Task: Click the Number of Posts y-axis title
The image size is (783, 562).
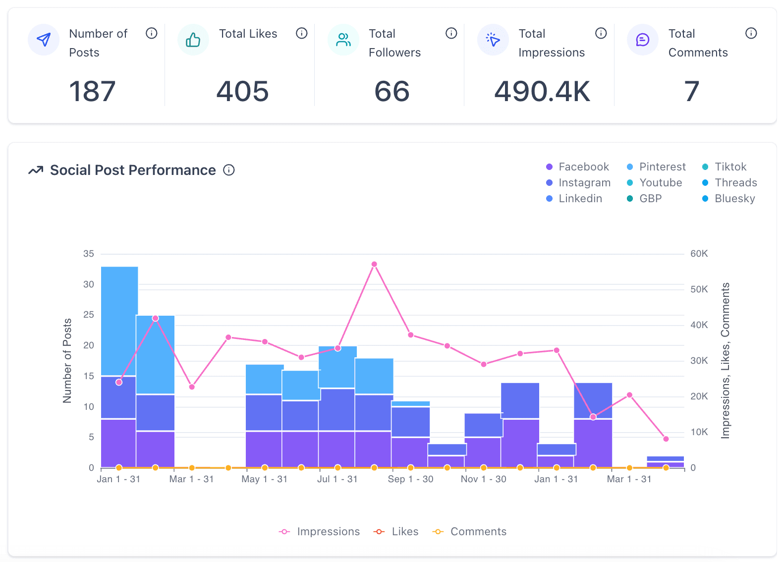Action: pos(67,361)
